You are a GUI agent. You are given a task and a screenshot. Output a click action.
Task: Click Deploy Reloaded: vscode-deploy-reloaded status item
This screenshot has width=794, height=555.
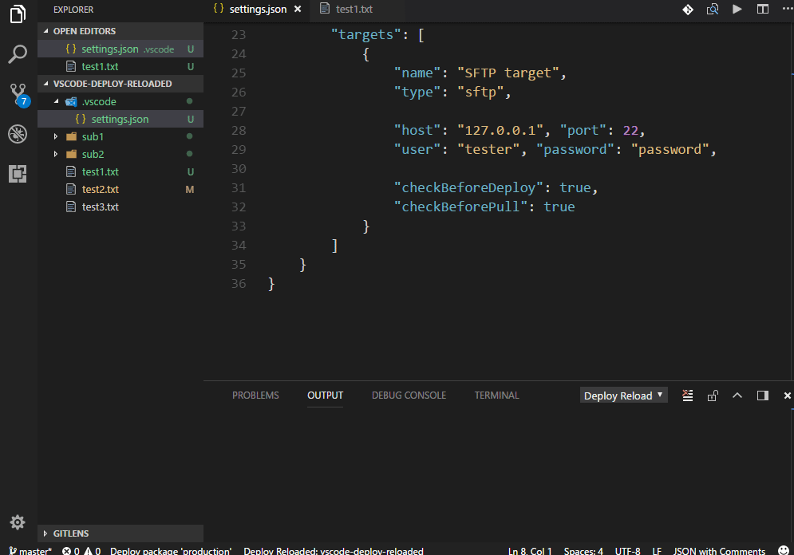(x=334, y=550)
